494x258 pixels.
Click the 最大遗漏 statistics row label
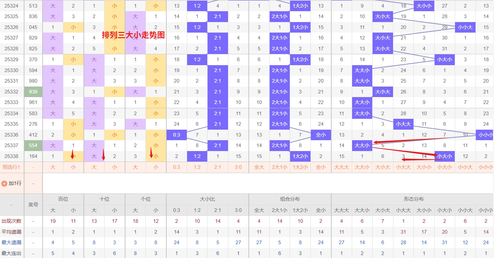pos(11,243)
